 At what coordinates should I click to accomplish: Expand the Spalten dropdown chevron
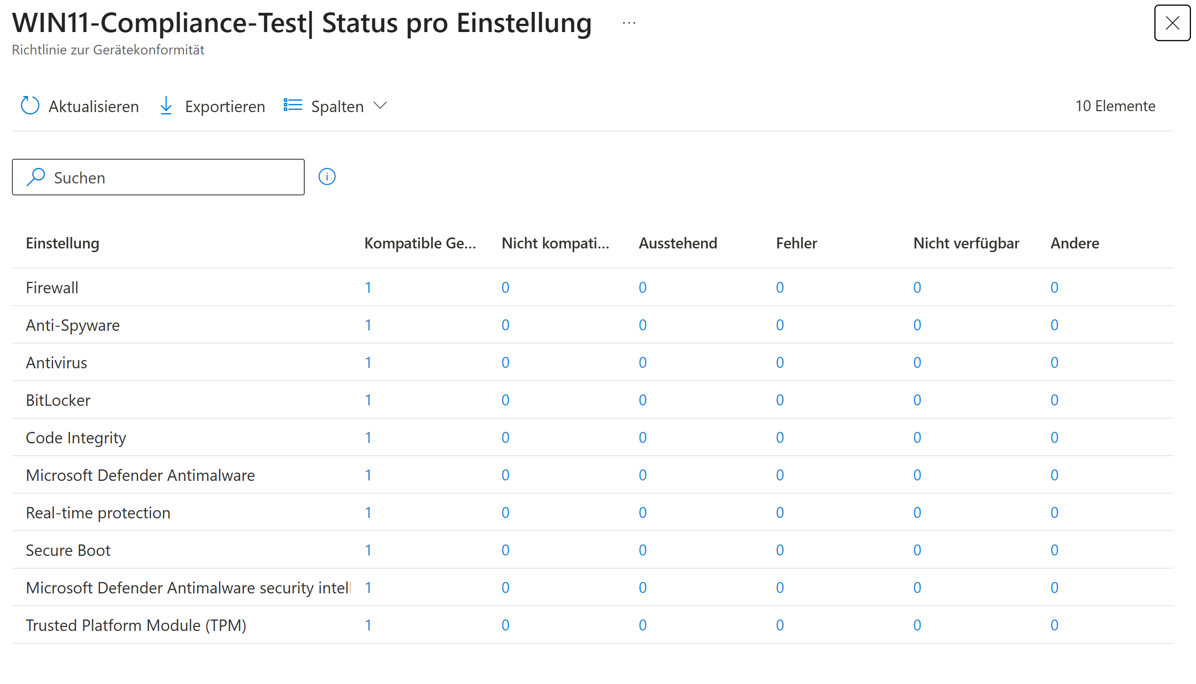[380, 106]
